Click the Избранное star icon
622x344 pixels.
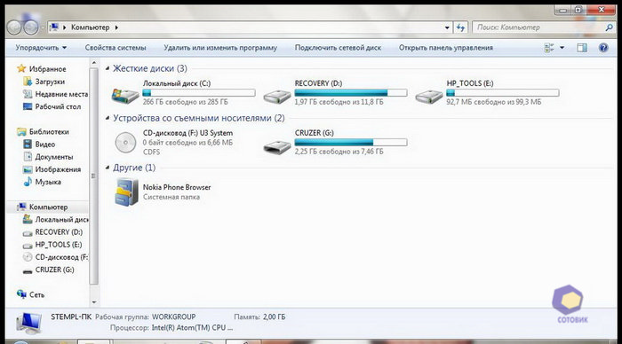[x=21, y=68]
